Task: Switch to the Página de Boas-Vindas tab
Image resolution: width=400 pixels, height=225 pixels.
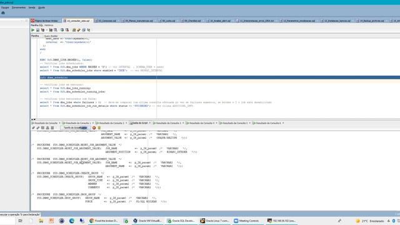Action: [x=46, y=21]
